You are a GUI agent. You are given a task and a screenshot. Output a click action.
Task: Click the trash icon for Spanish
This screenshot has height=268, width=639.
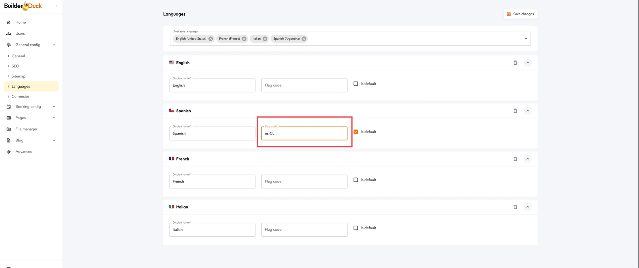[x=515, y=111]
